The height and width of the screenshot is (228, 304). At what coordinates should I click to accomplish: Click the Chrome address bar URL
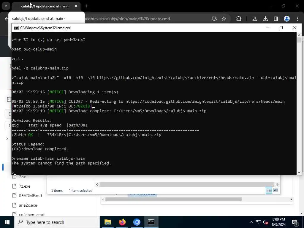(x=127, y=19)
